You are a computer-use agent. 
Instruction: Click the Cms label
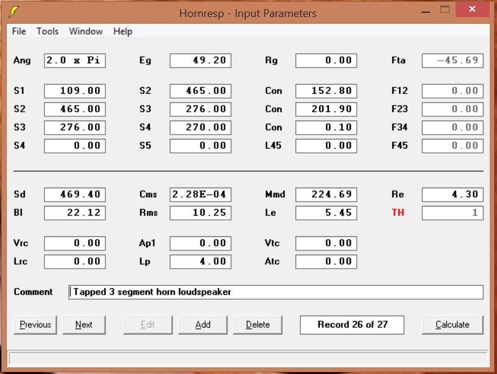coord(149,194)
